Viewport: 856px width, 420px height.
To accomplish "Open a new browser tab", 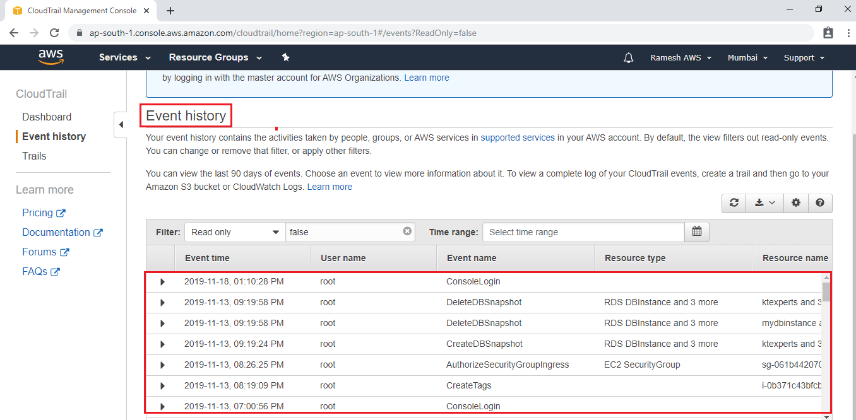I will tap(170, 10).
